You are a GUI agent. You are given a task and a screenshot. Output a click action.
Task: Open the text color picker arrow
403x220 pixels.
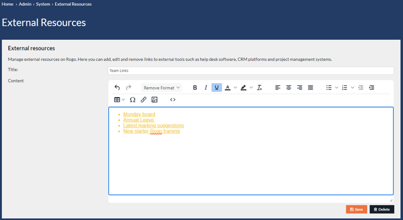(x=235, y=88)
